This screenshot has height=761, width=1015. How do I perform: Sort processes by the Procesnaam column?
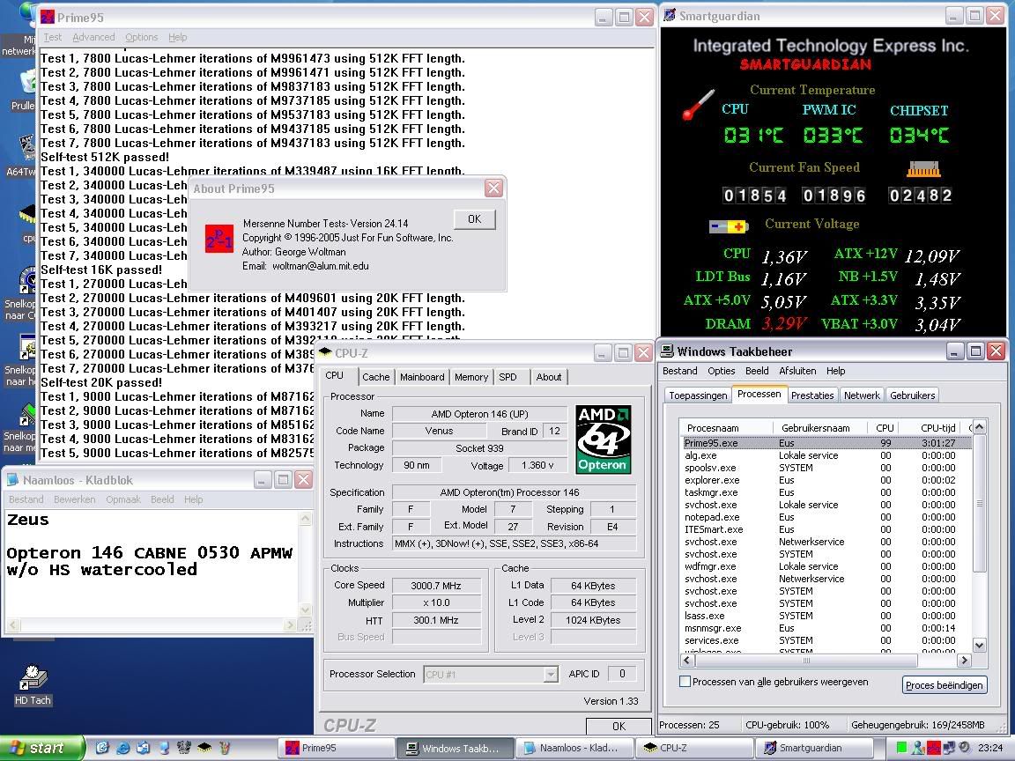tap(726, 428)
